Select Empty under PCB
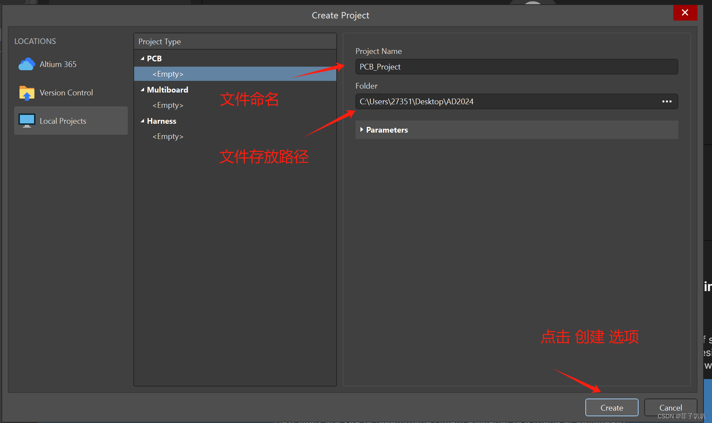712x423 pixels. tap(168, 74)
